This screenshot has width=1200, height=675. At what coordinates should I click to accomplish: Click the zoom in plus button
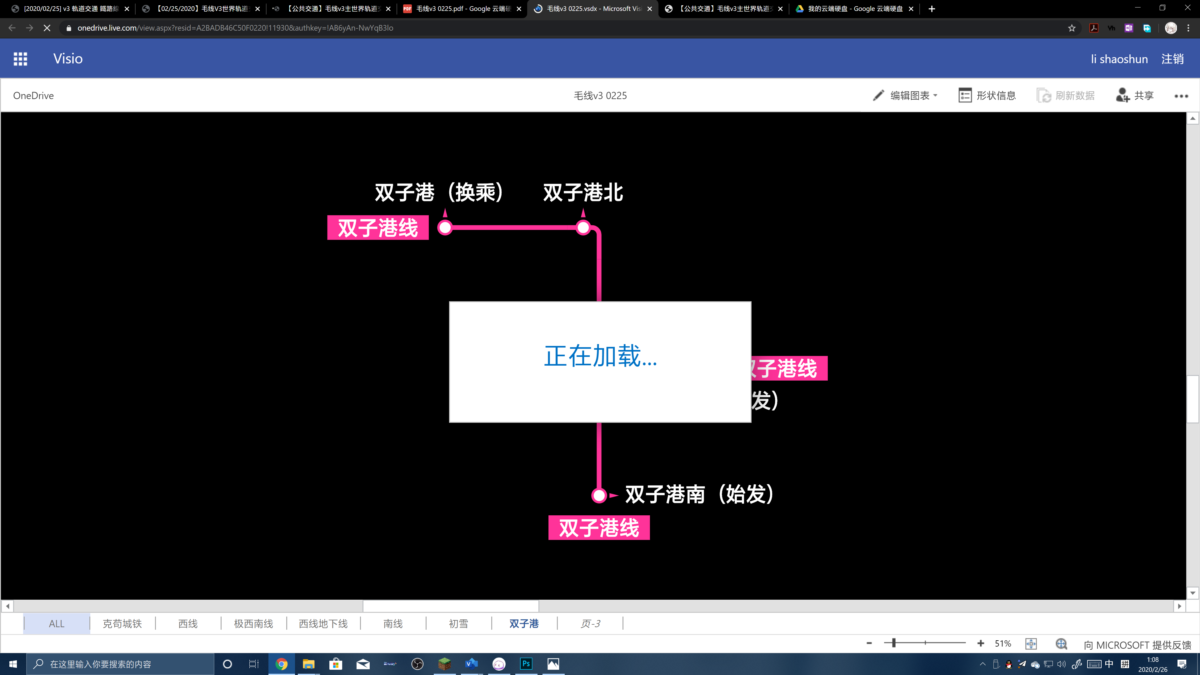(x=981, y=643)
